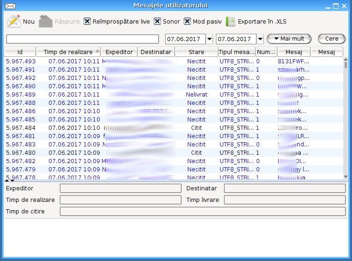The image size is (352, 261).
Task: Expand the Mai mult dropdown button
Action: (x=289, y=39)
